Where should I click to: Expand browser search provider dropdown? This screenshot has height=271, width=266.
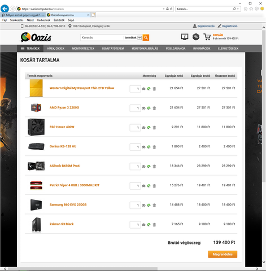pos(238,9)
